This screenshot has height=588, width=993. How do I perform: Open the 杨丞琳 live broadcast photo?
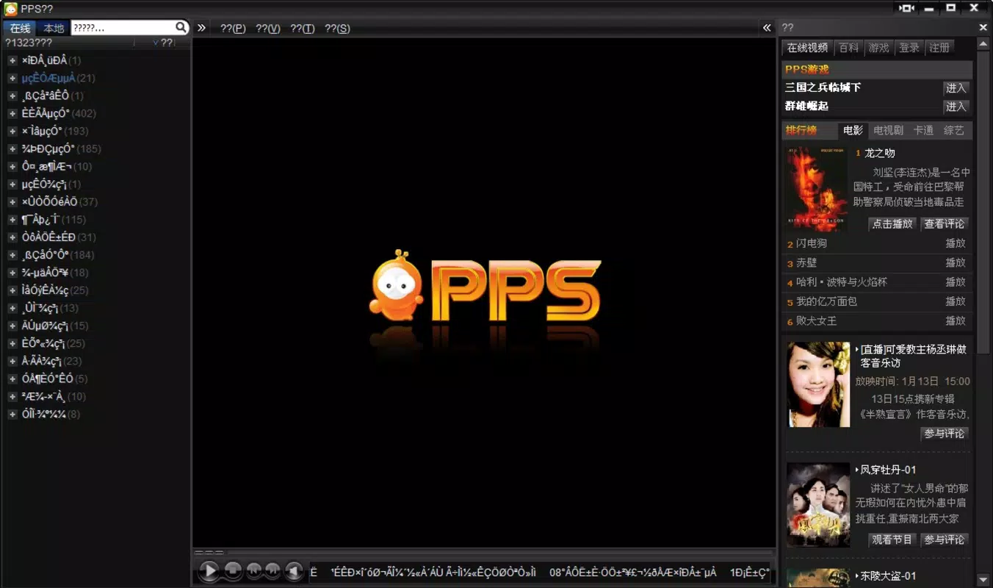[x=818, y=384]
